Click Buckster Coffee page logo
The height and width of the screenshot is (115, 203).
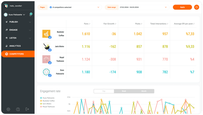(46, 34)
